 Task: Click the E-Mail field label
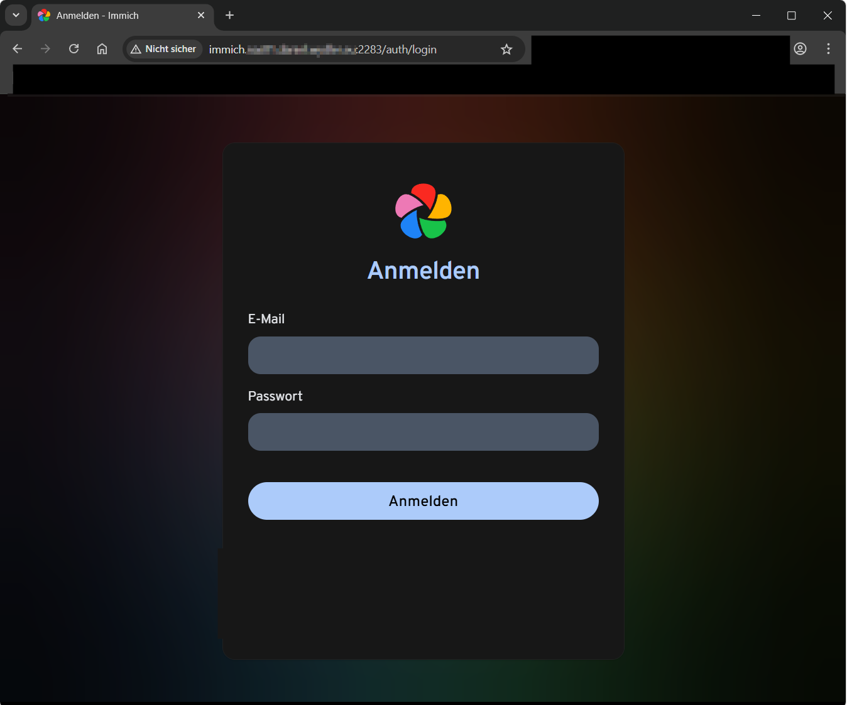pos(266,319)
